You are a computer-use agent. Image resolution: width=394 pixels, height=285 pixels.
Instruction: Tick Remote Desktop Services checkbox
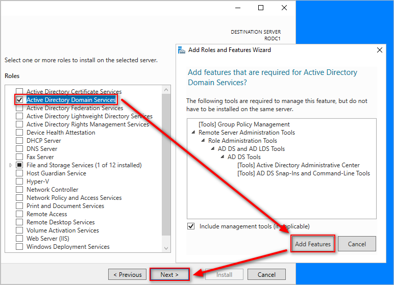click(x=19, y=222)
